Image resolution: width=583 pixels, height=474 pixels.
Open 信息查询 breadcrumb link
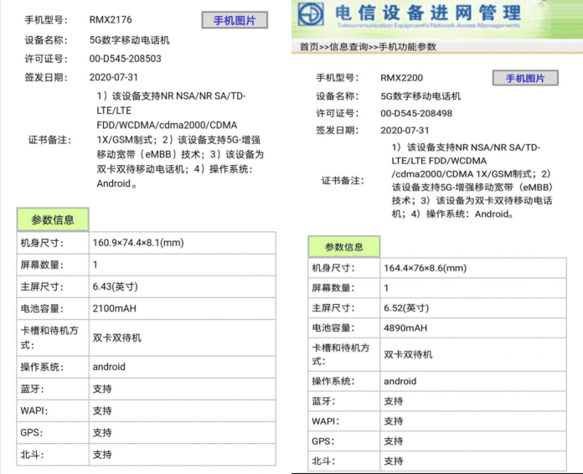(348, 47)
